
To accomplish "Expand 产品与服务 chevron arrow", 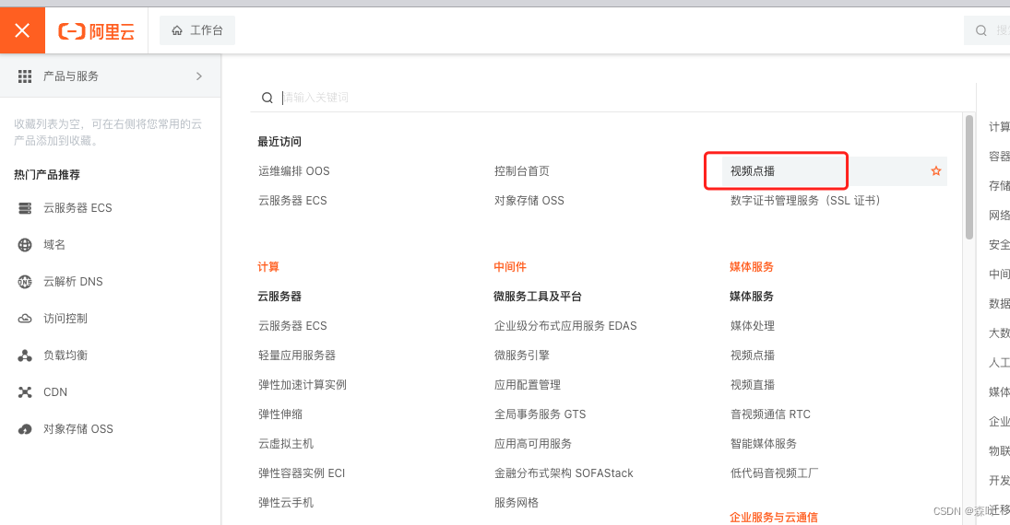I will tap(199, 76).
